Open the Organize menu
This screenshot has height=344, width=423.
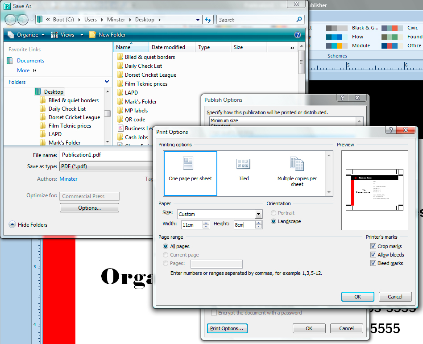tap(25, 35)
